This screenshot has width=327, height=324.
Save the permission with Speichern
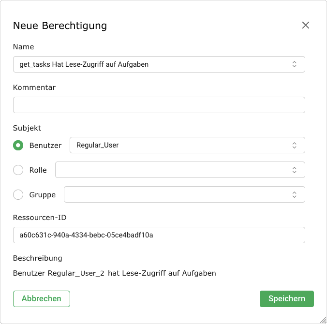pyautogui.click(x=286, y=298)
